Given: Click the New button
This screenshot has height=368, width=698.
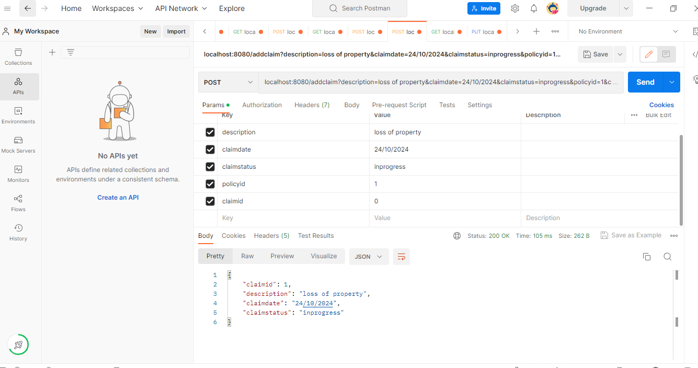Looking at the screenshot, I should click(x=151, y=31).
